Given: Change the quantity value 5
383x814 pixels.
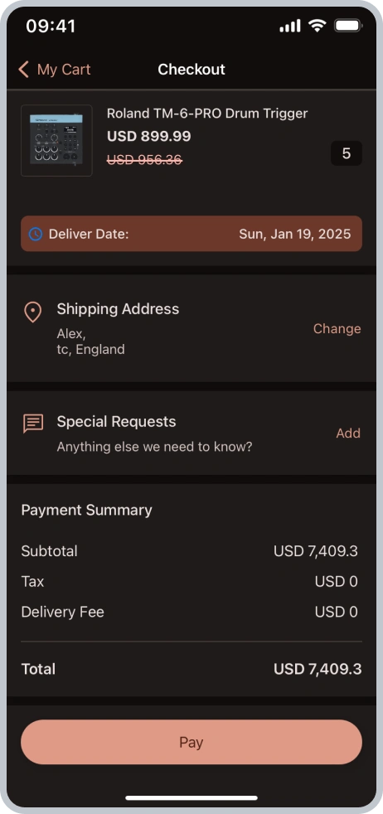Looking at the screenshot, I should (x=347, y=153).
